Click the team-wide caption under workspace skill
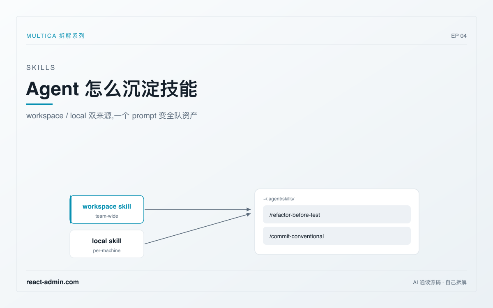493x308 pixels. tap(107, 216)
